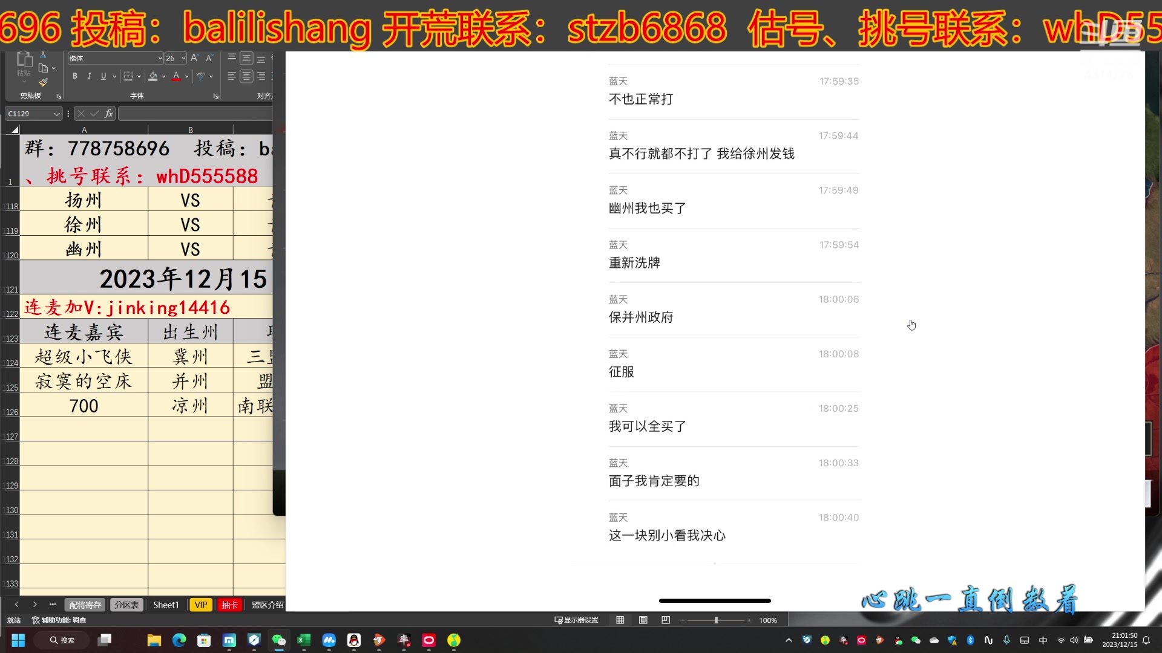
Task: Click the zoom slider handle
Action: pos(716,620)
